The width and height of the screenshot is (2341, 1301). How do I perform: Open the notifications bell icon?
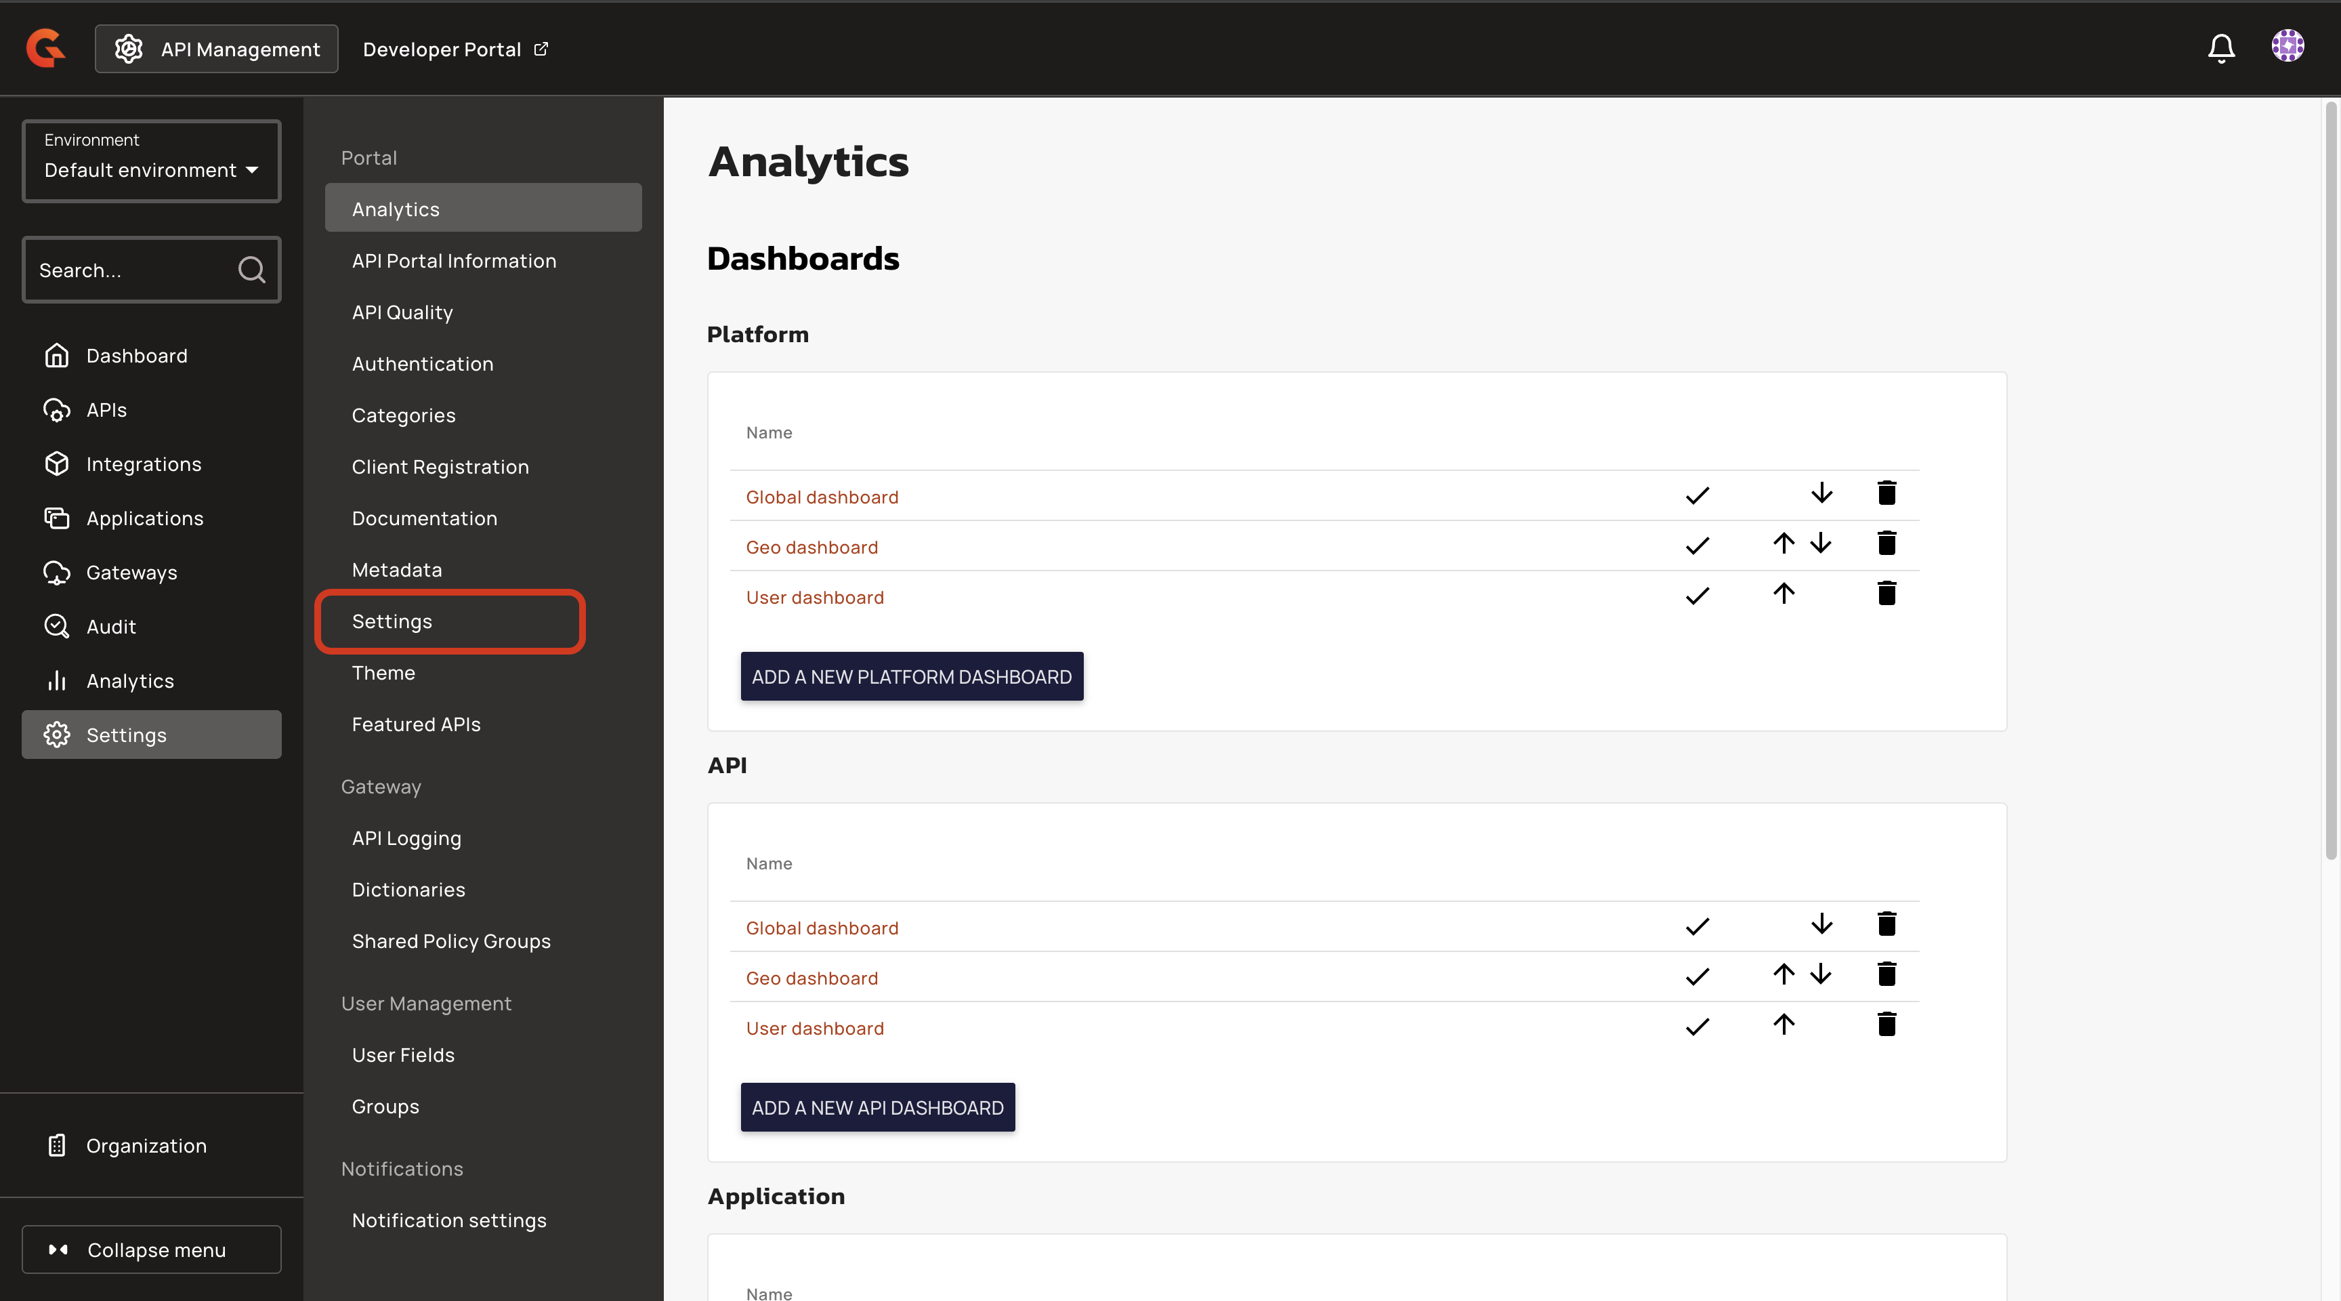coord(2220,48)
